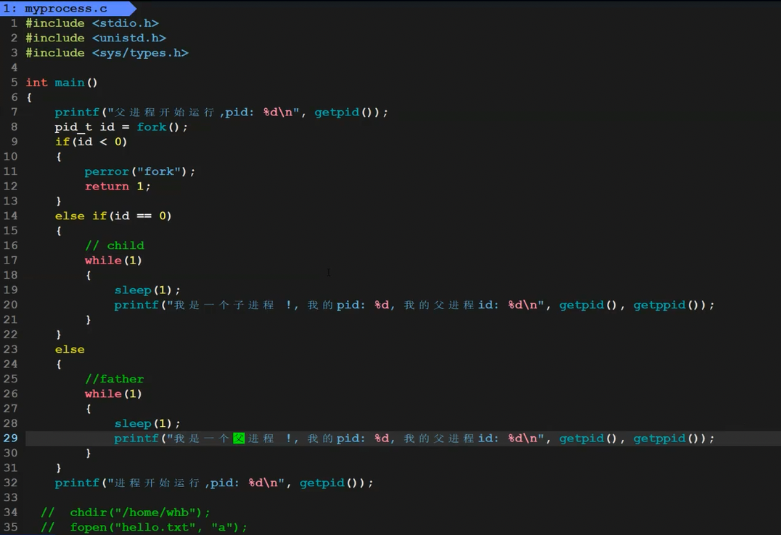Image resolution: width=781 pixels, height=535 pixels.
Task: Click the first printf call on line 7
Action: point(77,113)
